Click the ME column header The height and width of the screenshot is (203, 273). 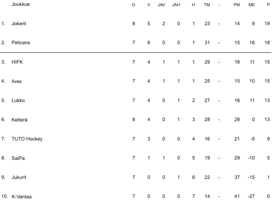[x=252, y=5]
